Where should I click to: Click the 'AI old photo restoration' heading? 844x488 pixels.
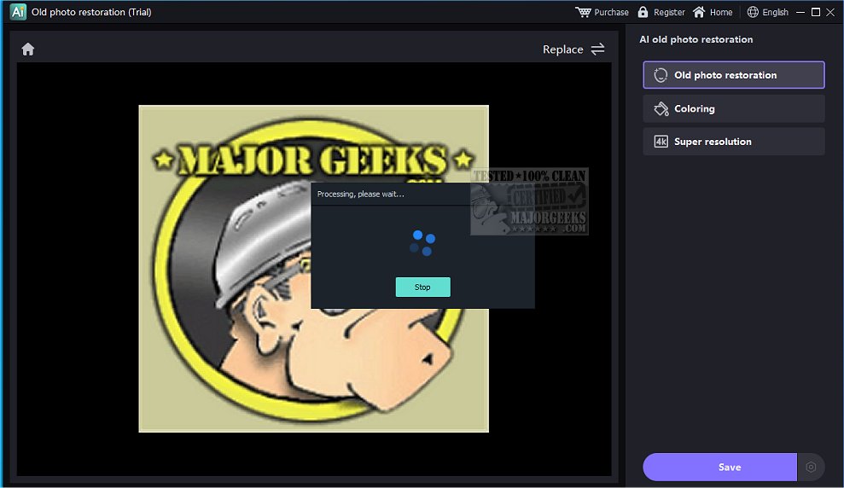(696, 39)
